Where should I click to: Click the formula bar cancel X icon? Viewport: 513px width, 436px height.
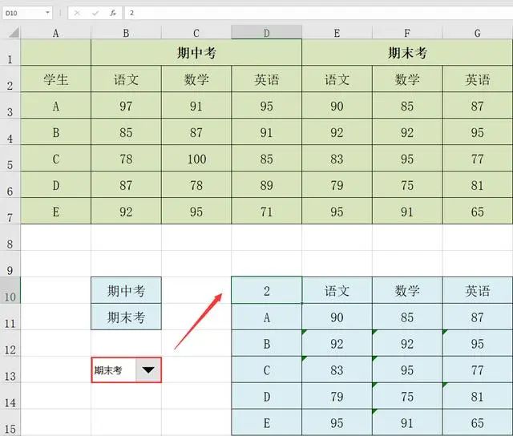click(77, 13)
